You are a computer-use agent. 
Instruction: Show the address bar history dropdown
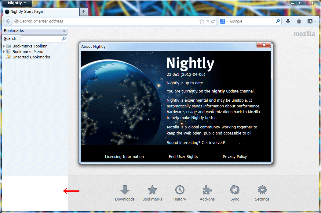[208, 21]
